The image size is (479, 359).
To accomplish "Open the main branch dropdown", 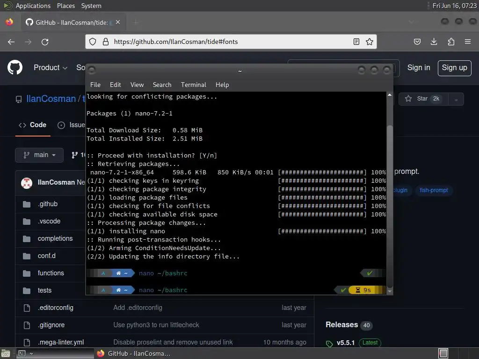I will (x=39, y=155).
